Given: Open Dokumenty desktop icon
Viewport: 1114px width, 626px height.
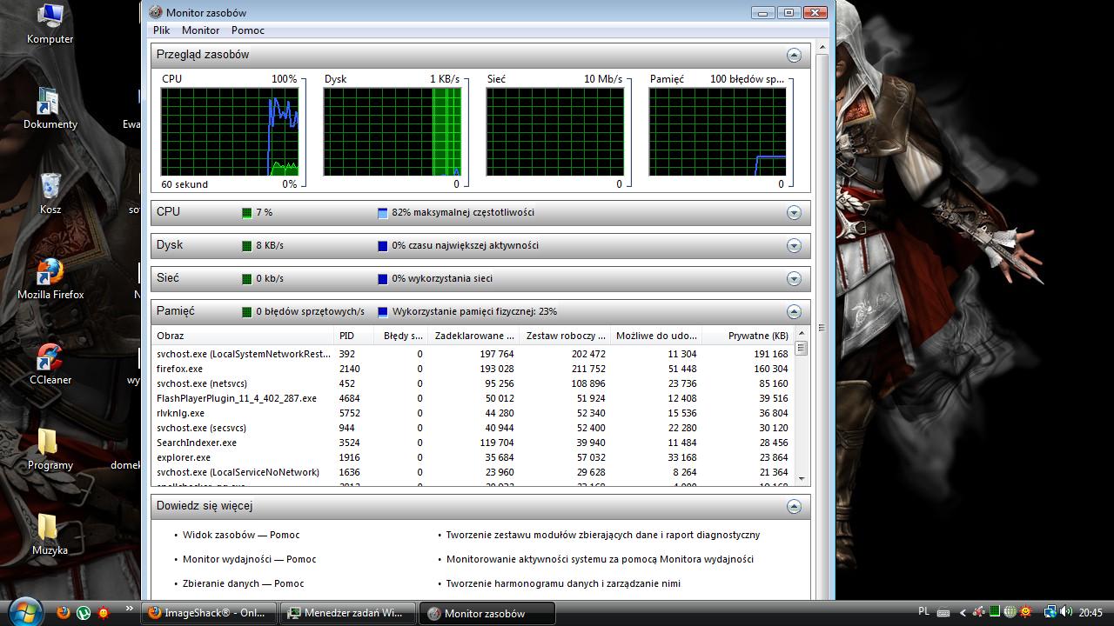Looking at the screenshot, I should 50,109.
